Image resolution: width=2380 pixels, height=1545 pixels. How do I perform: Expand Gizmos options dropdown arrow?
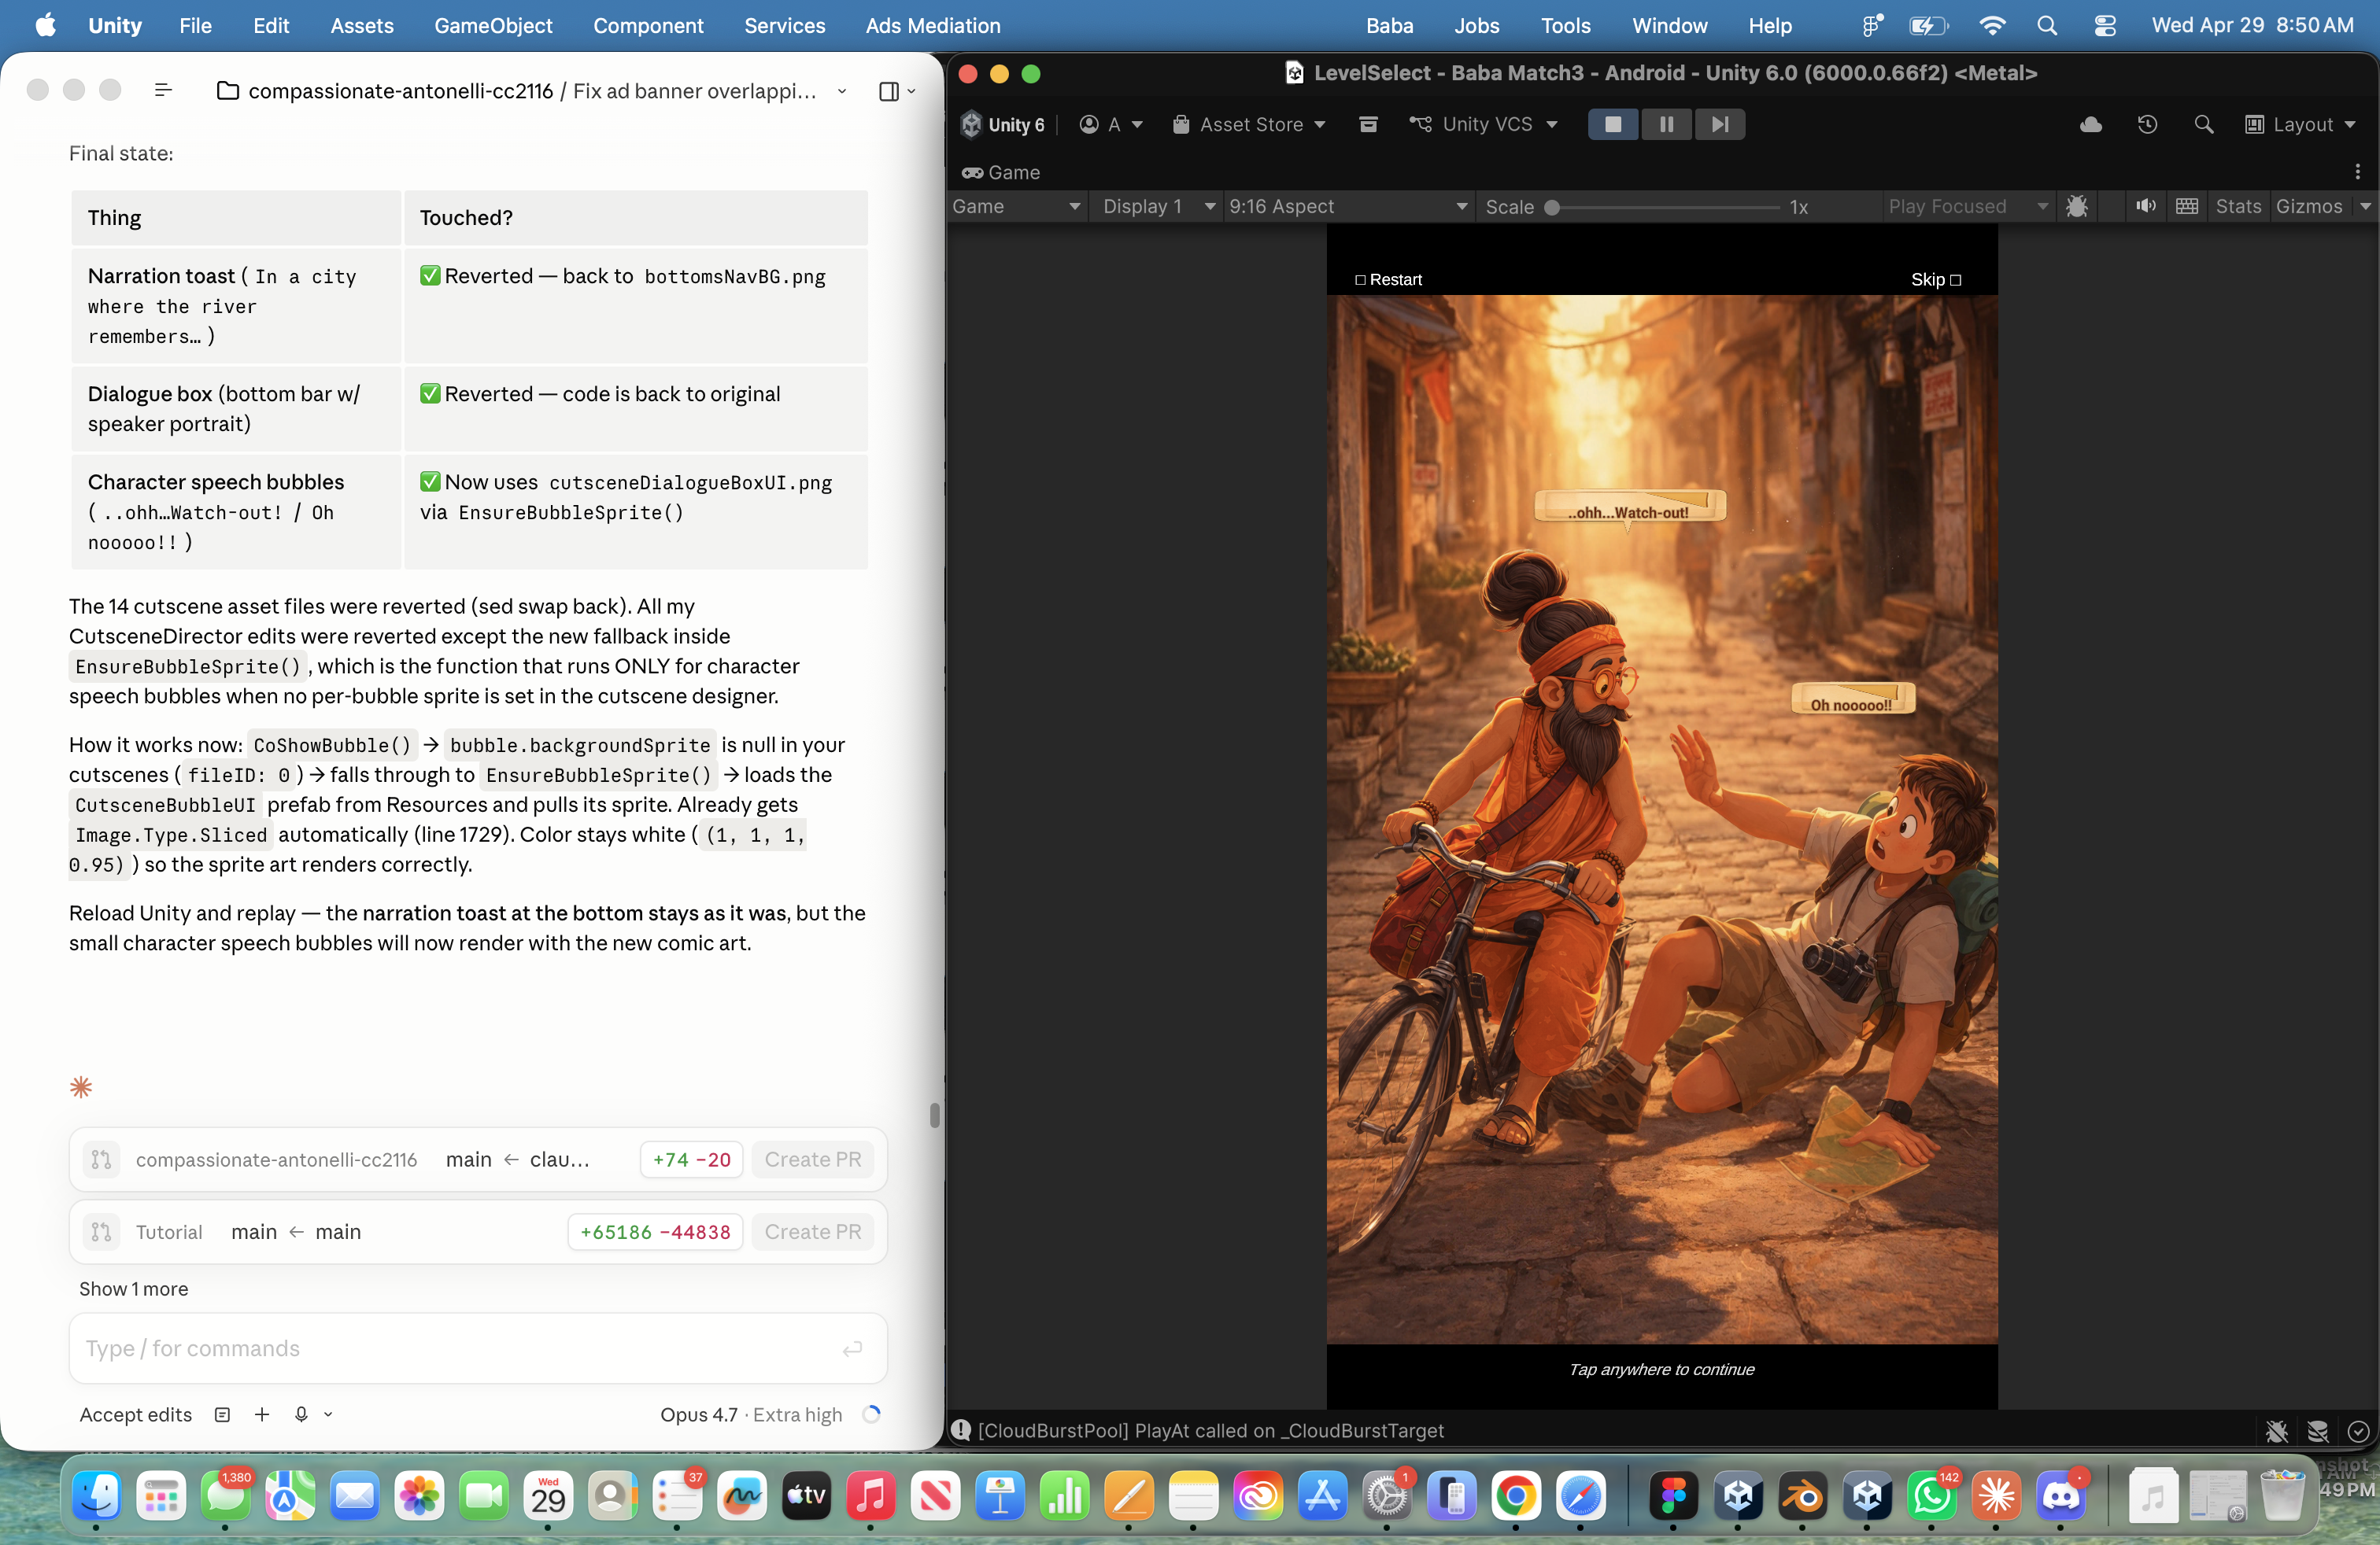(2364, 206)
